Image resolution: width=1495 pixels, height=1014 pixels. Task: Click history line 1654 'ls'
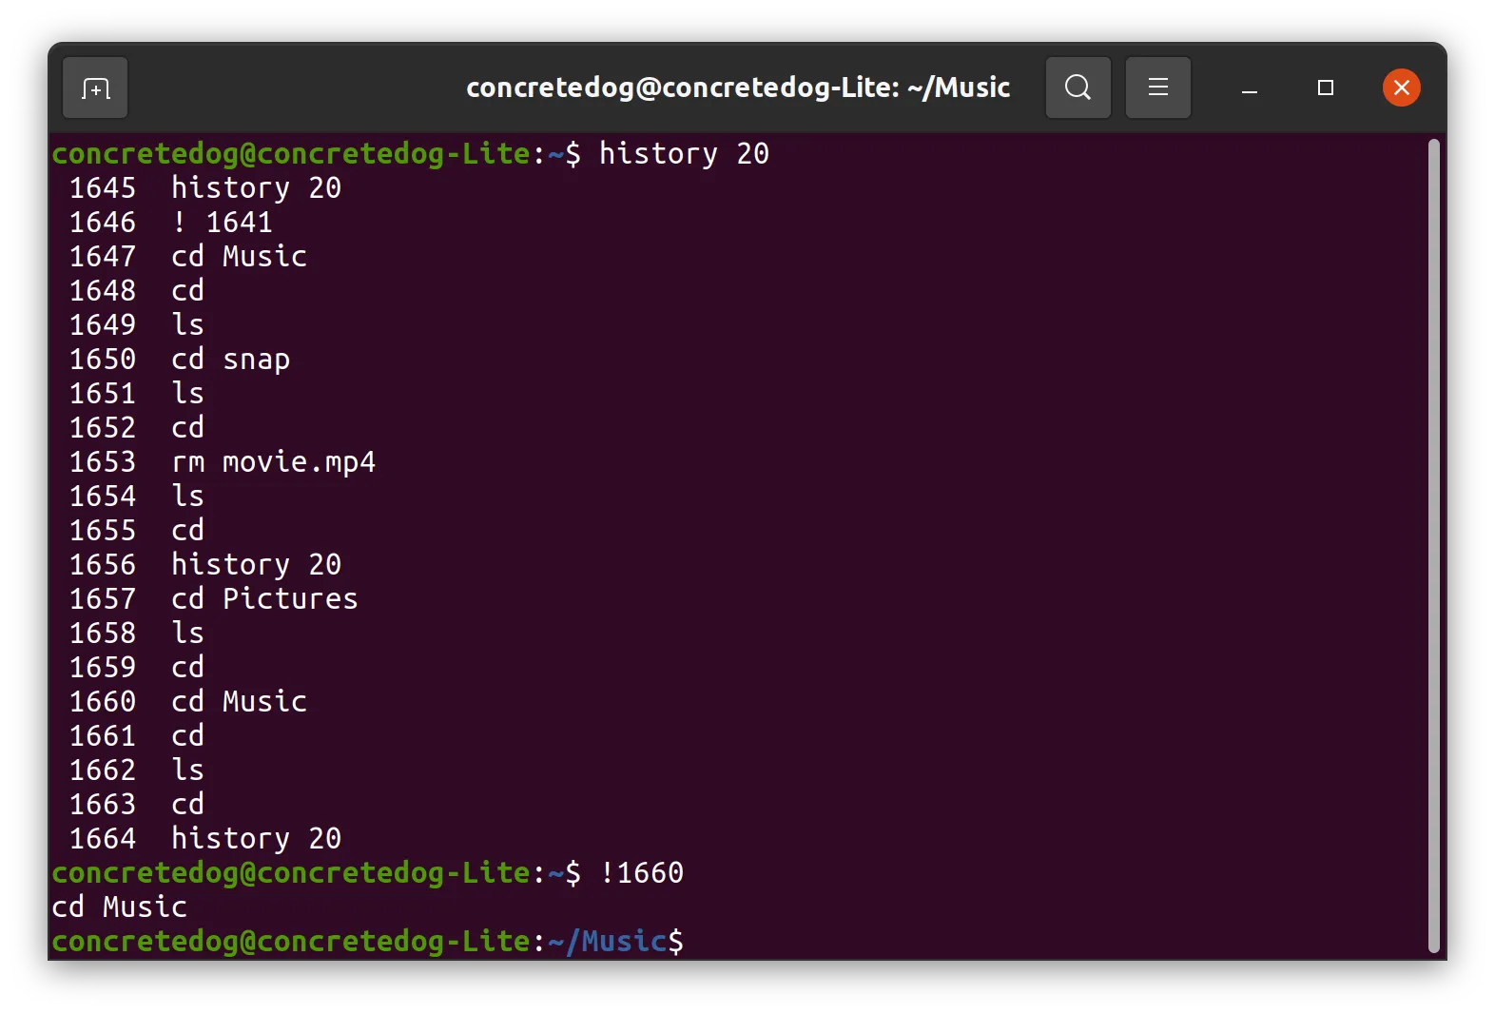pos(137,497)
